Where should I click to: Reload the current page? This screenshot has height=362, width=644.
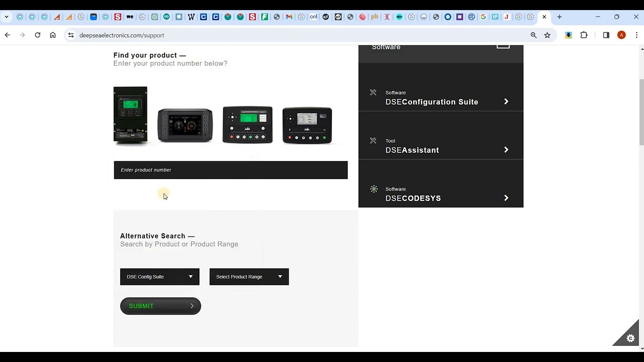pyautogui.click(x=37, y=35)
